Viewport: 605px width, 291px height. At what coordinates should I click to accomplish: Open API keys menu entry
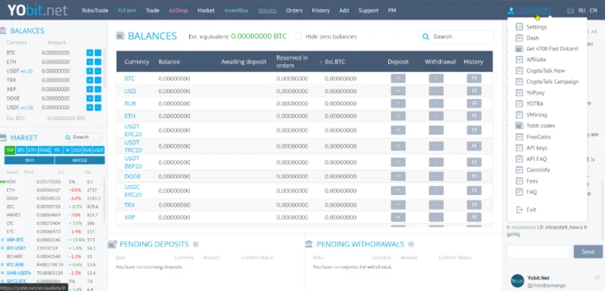tap(537, 147)
